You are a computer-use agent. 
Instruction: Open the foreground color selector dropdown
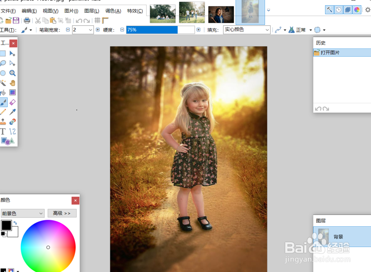[23, 213]
